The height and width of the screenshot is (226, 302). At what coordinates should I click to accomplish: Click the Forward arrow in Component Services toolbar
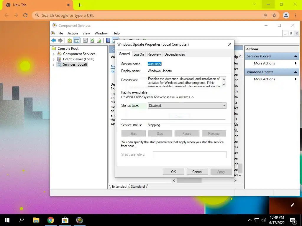[x=60, y=40]
